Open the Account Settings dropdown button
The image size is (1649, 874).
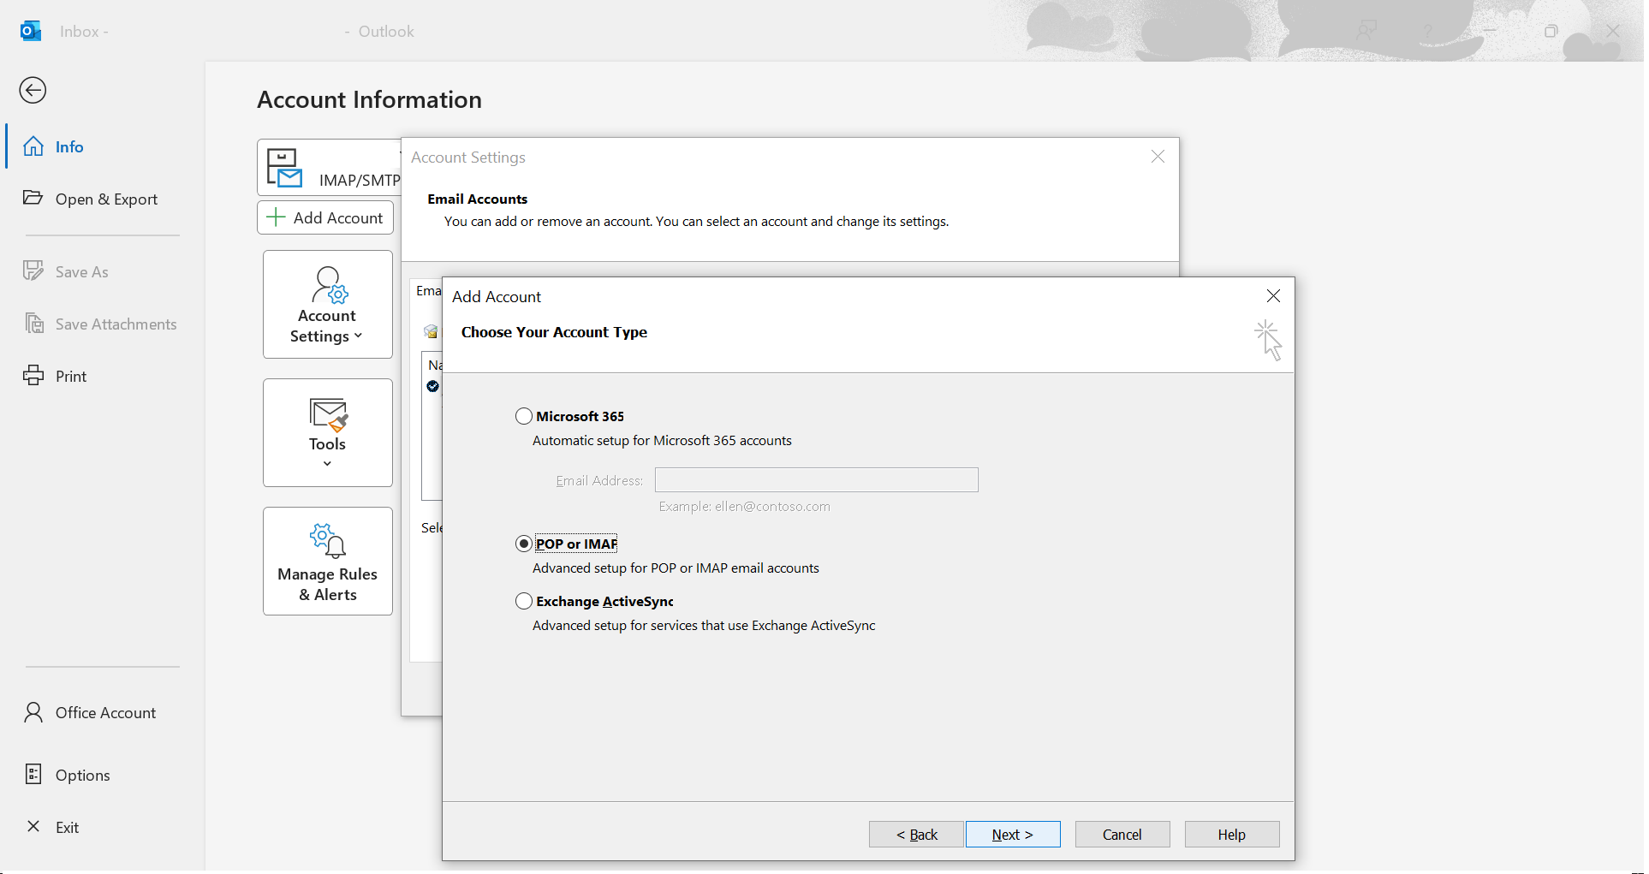tap(328, 305)
